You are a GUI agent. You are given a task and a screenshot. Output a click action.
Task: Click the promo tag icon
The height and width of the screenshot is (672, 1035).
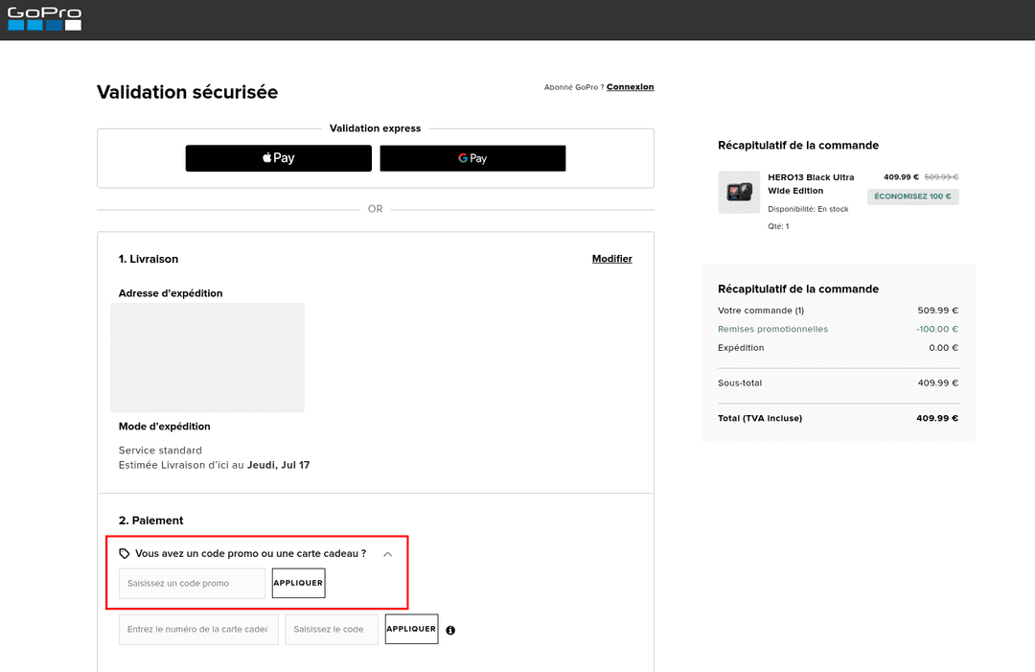click(124, 554)
